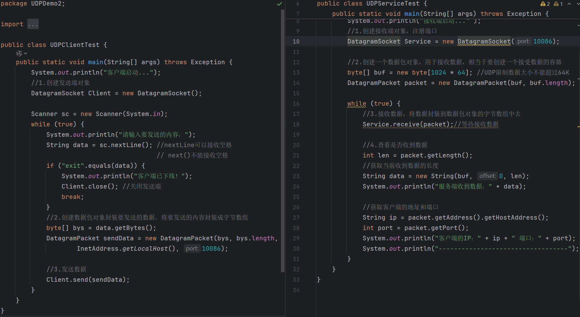Click 'Scanner sc = new Scanner(System.in);' line
This screenshot has height=317, width=580.
(x=99, y=114)
